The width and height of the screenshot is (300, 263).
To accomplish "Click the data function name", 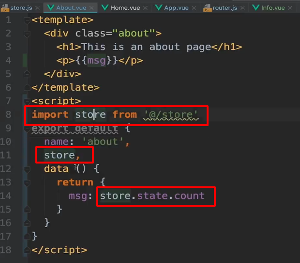I will [x=56, y=169].
